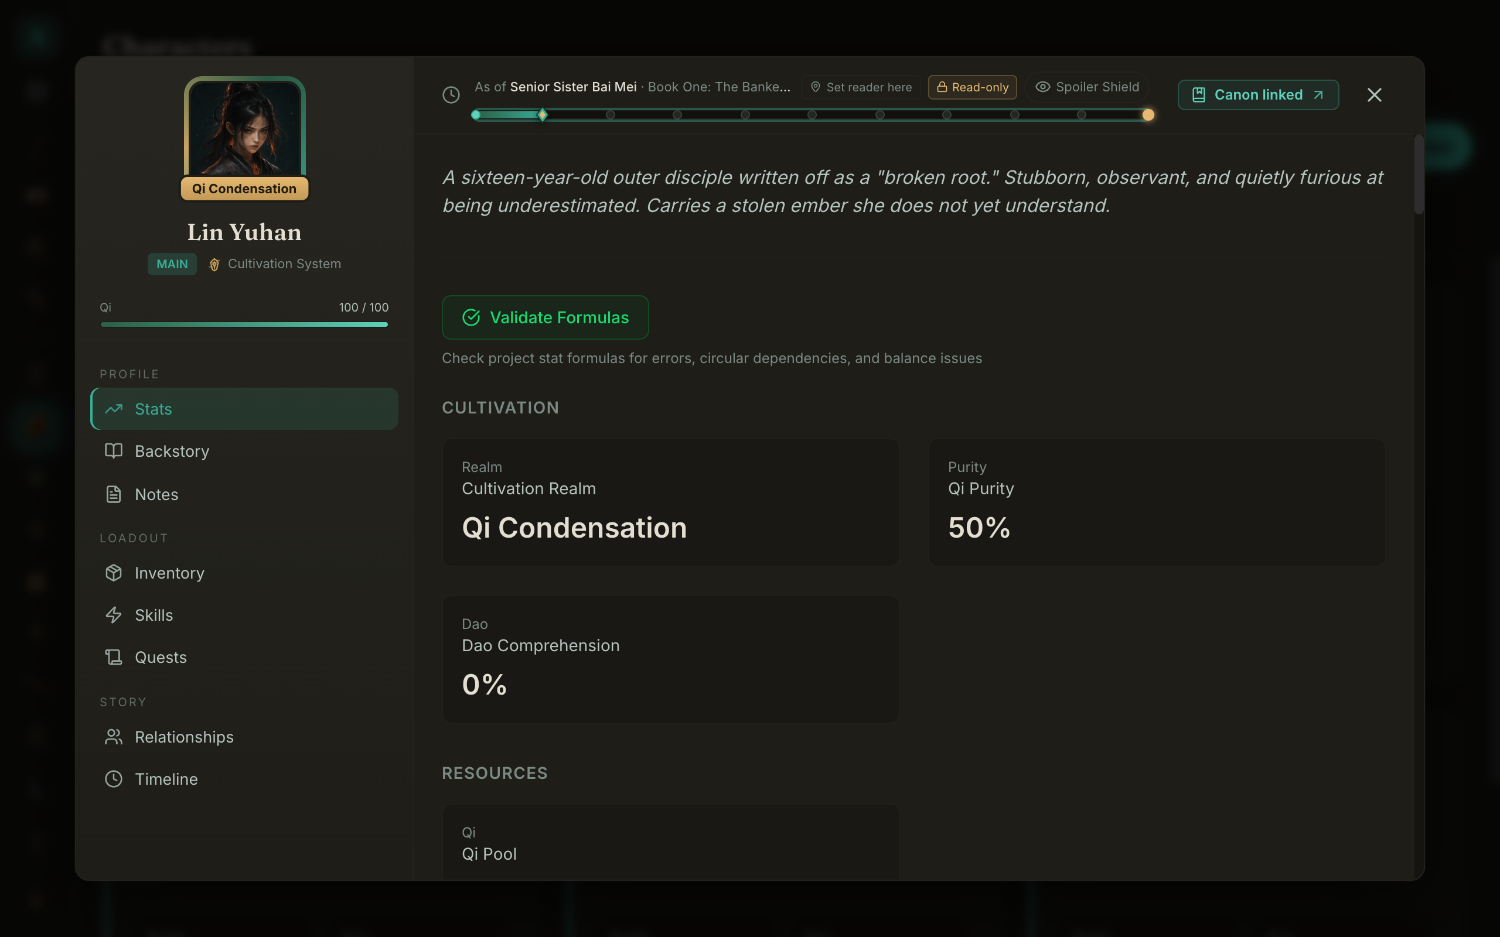Click the Qi Pool resource card
Viewport: 1500px width, 937px height.
671,842
